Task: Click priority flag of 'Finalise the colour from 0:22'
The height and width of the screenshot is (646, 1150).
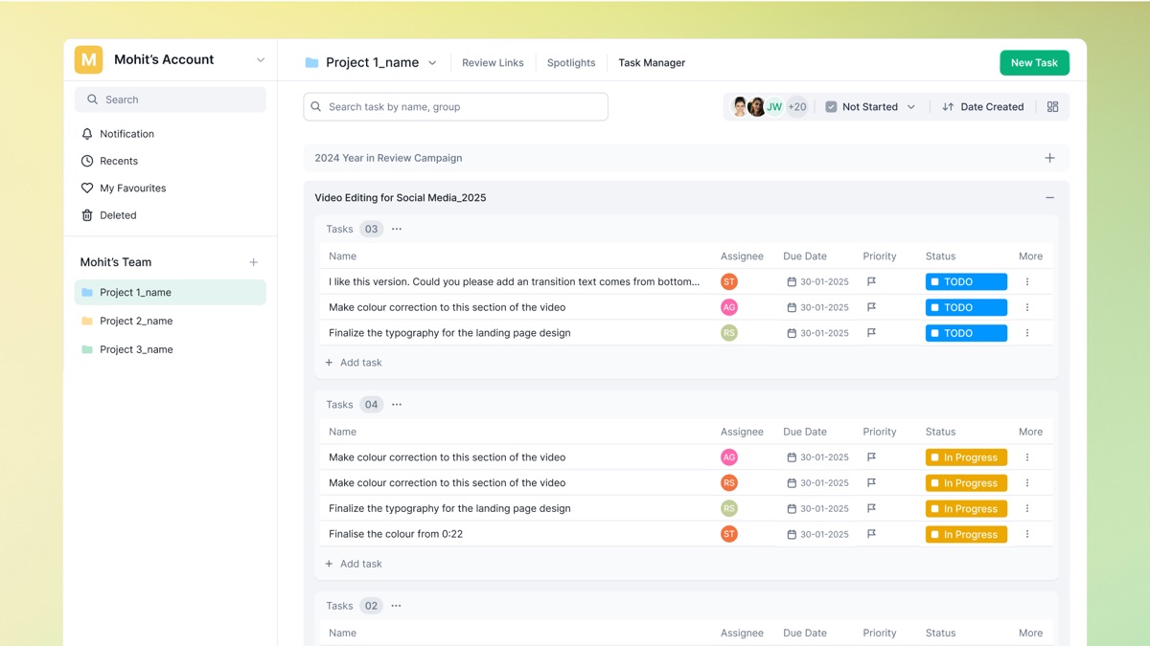Action: 871,534
